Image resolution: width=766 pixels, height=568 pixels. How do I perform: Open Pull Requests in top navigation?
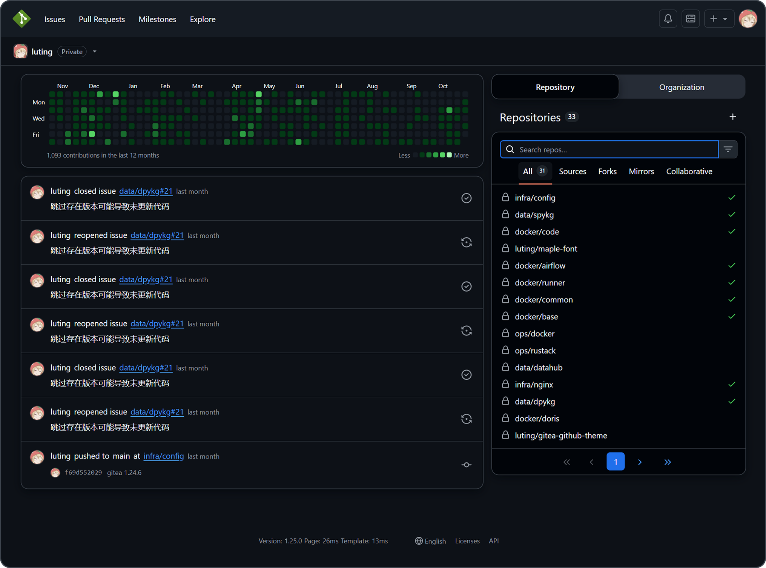[x=101, y=19]
